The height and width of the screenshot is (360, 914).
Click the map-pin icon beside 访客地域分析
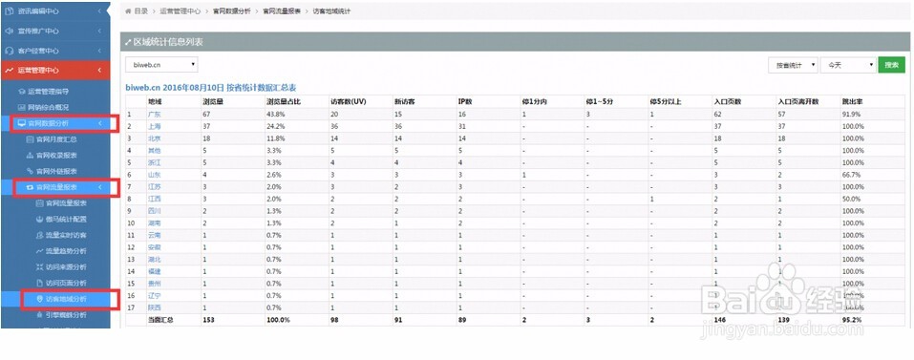pyautogui.click(x=40, y=298)
